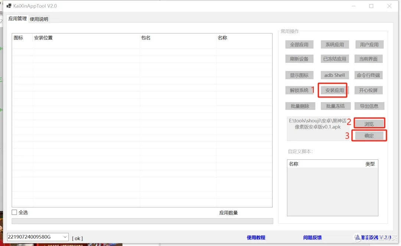Click the 类型 header in script list
Image resolution: width=401 pixels, height=246 pixels.
tap(370, 164)
